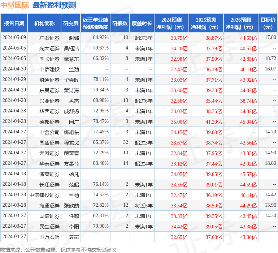Click 2026 profit forecast 45.57亿
The height and width of the screenshot is (253, 278).
coord(248,174)
